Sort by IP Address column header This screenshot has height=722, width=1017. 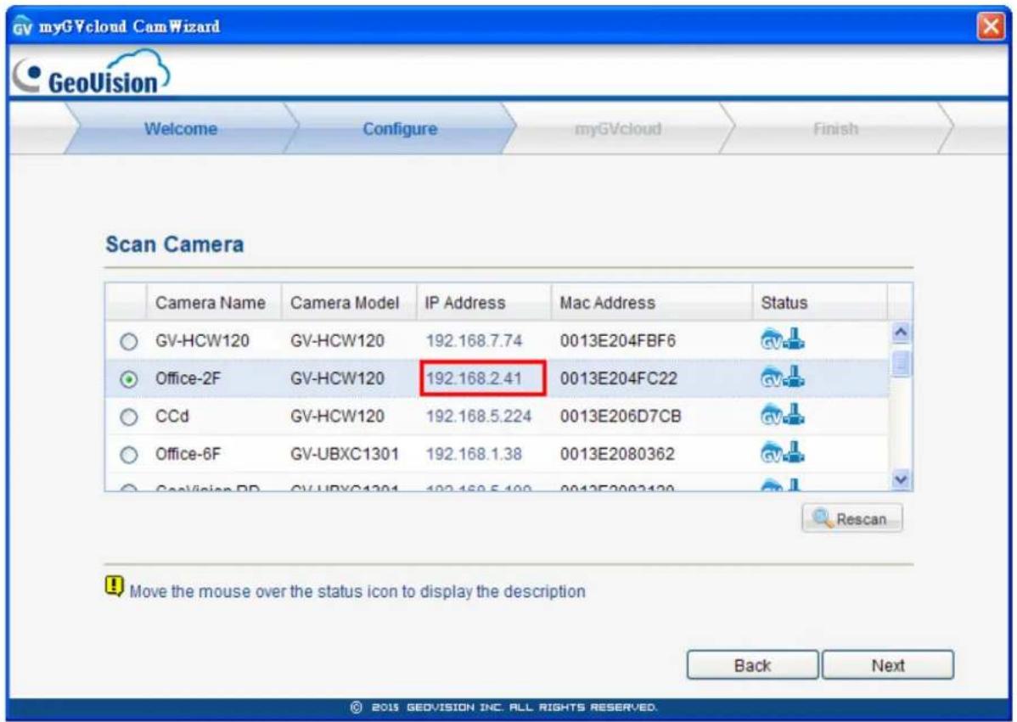pos(483,303)
